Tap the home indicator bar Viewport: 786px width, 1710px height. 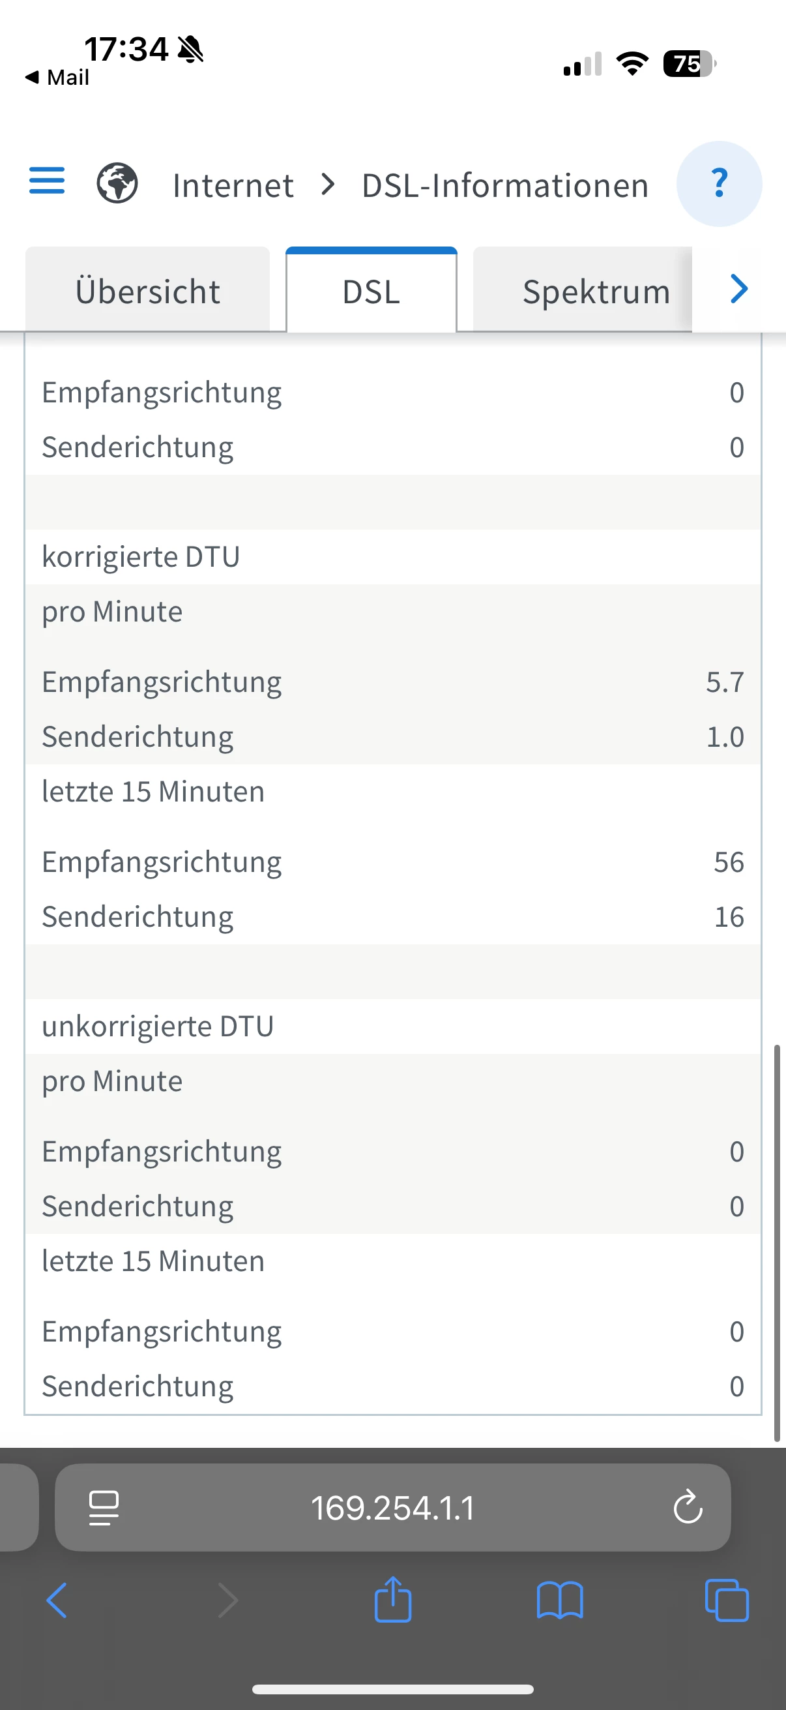tap(392, 1689)
